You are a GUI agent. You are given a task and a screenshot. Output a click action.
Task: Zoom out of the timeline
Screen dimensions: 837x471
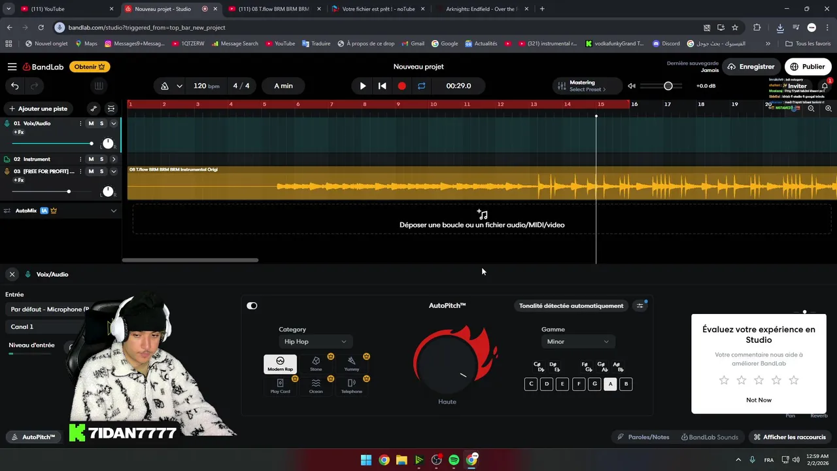pyautogui.click(x=811, y=109)
